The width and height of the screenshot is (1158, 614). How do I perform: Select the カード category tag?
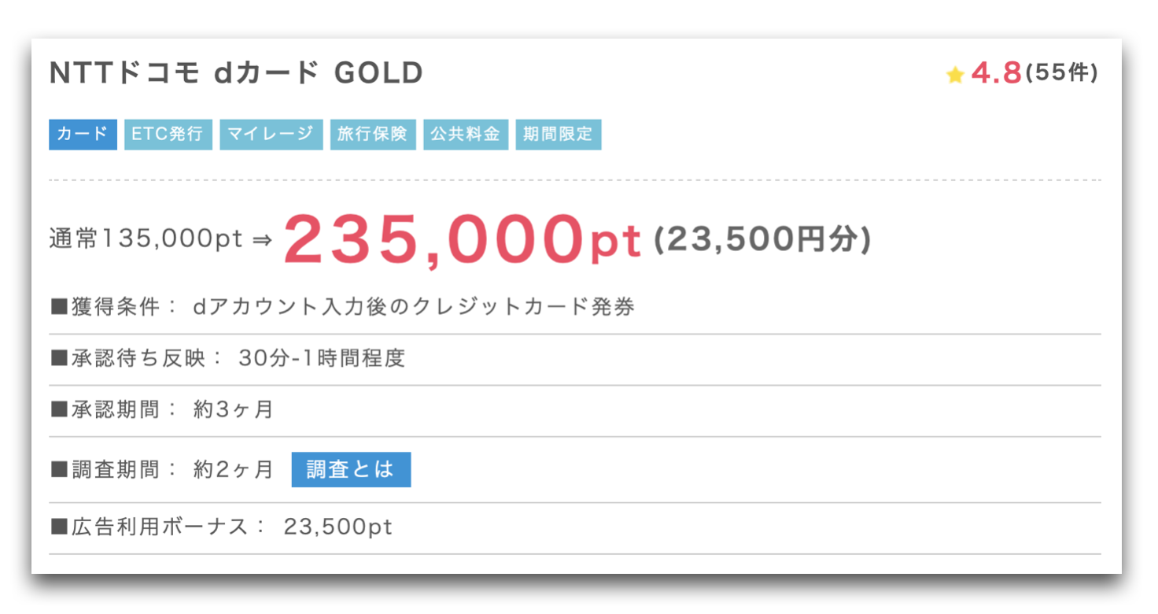(83, 135)
